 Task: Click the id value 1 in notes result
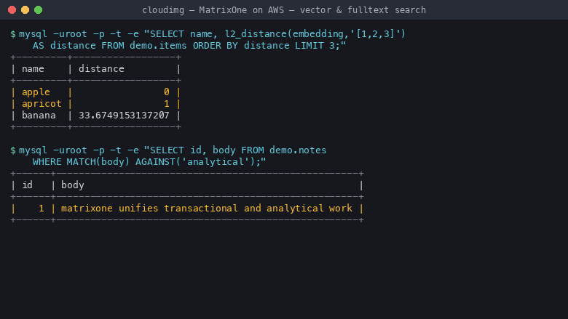point(42,208)
